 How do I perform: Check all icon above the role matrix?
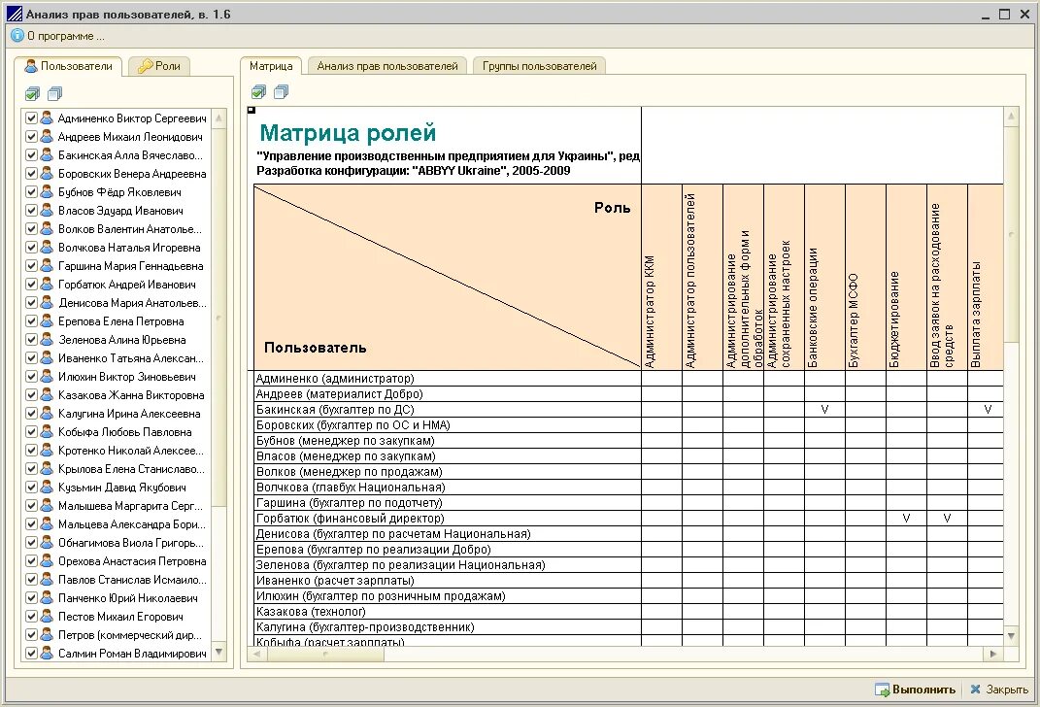click(258, 91)
